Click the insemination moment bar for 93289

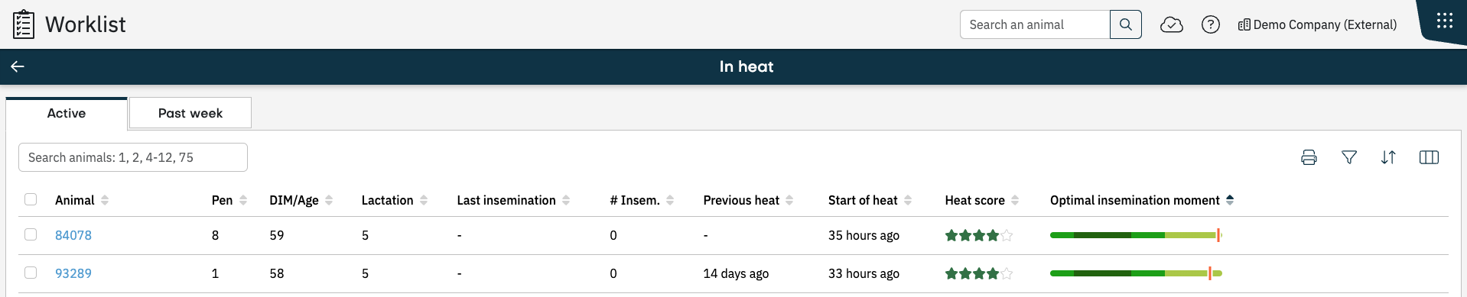[1136, 273]
